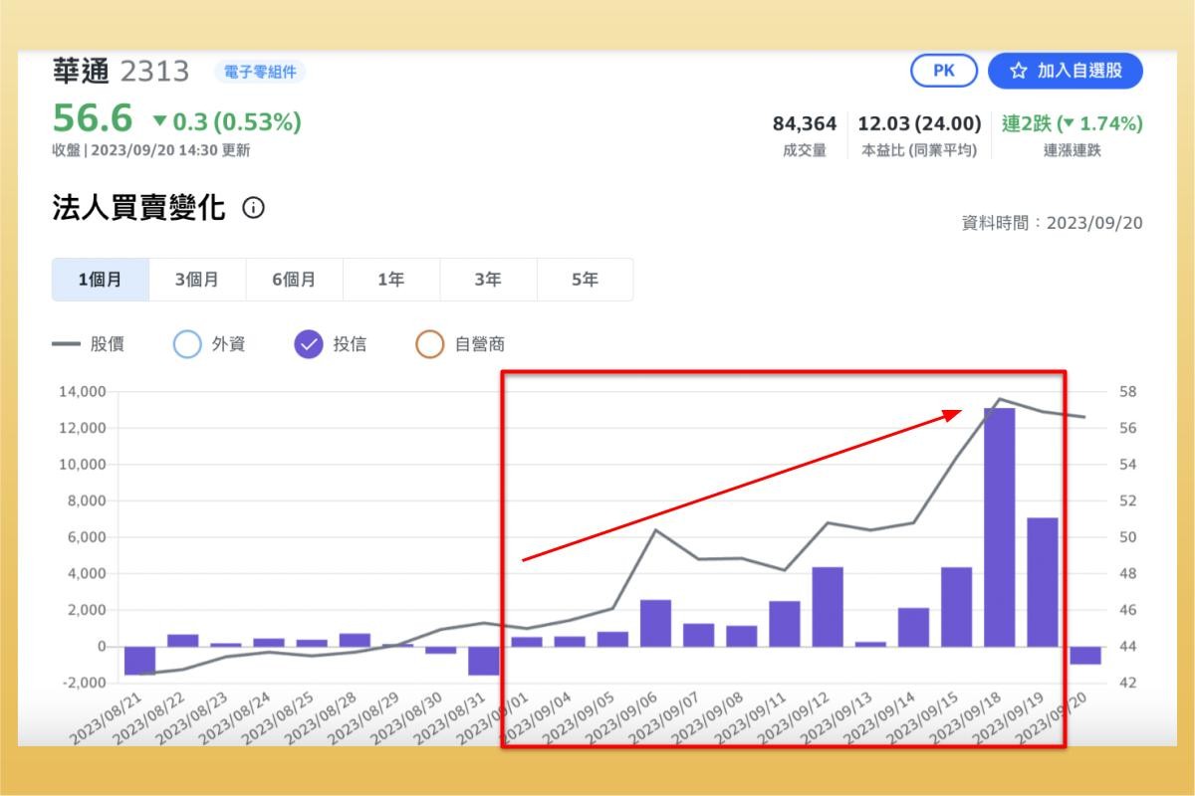Uncheck the 投信 series checkbox
The height and width of the screenshot is (796, 1195).
tap(309, 344)
